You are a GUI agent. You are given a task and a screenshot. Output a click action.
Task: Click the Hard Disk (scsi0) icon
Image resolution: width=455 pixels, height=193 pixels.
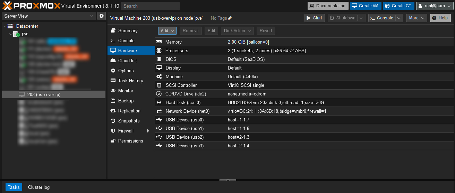(159, 102)
